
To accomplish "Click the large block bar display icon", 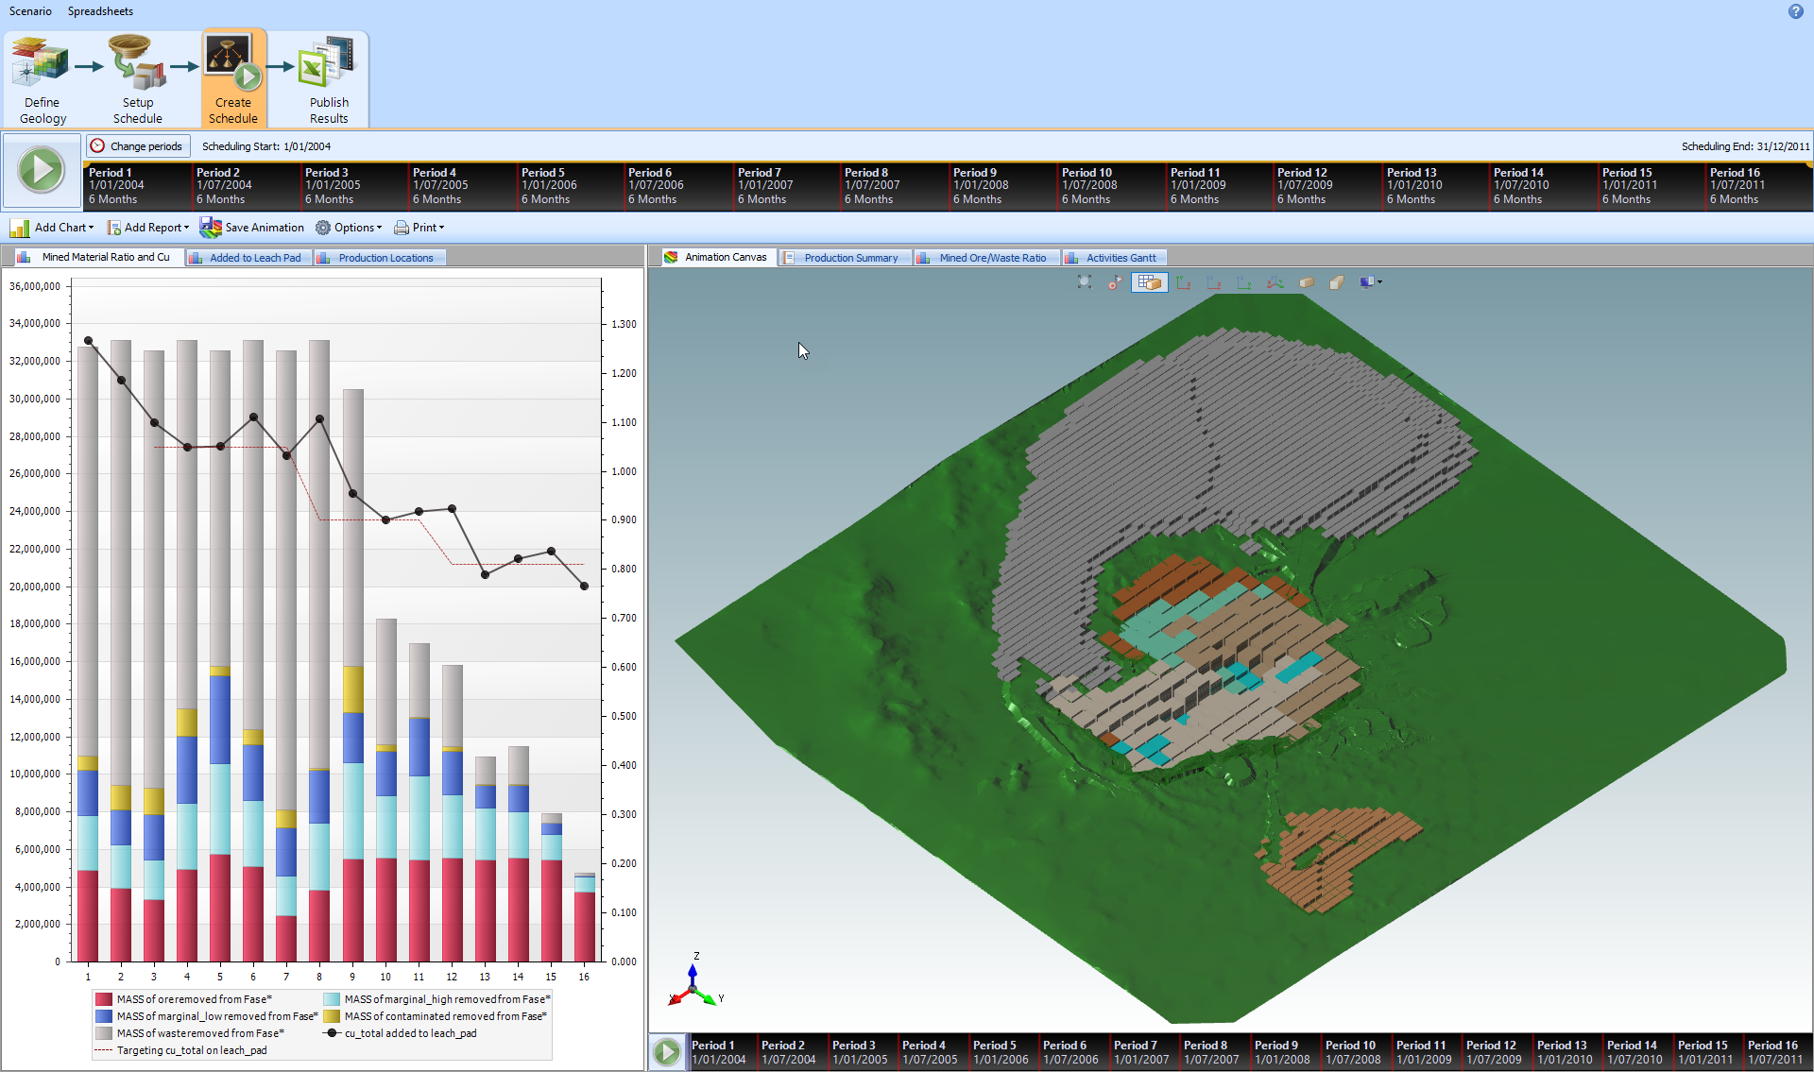I will (x=1337, y=281).
